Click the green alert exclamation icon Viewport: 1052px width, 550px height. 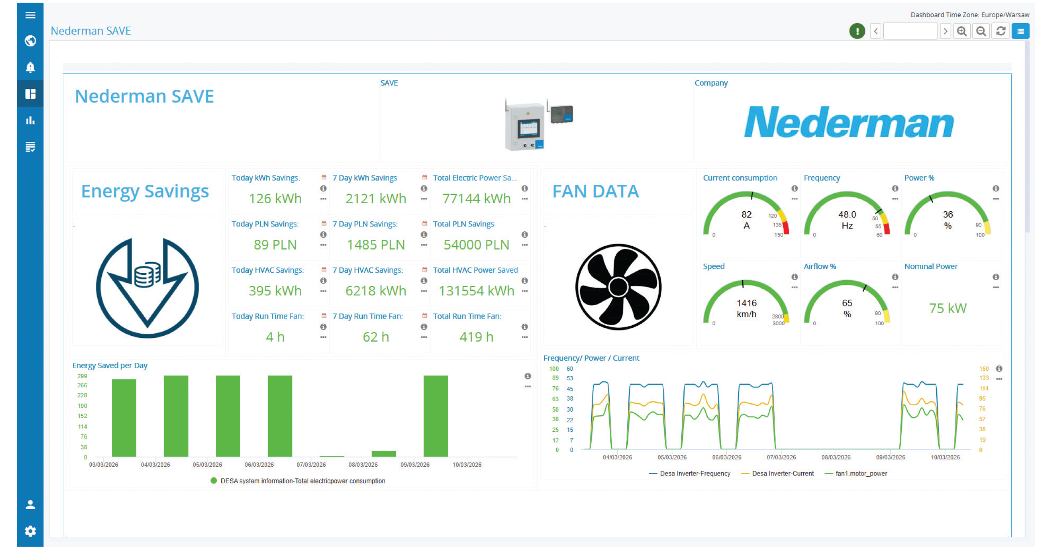pyautogui.click(x=857, y=31)
